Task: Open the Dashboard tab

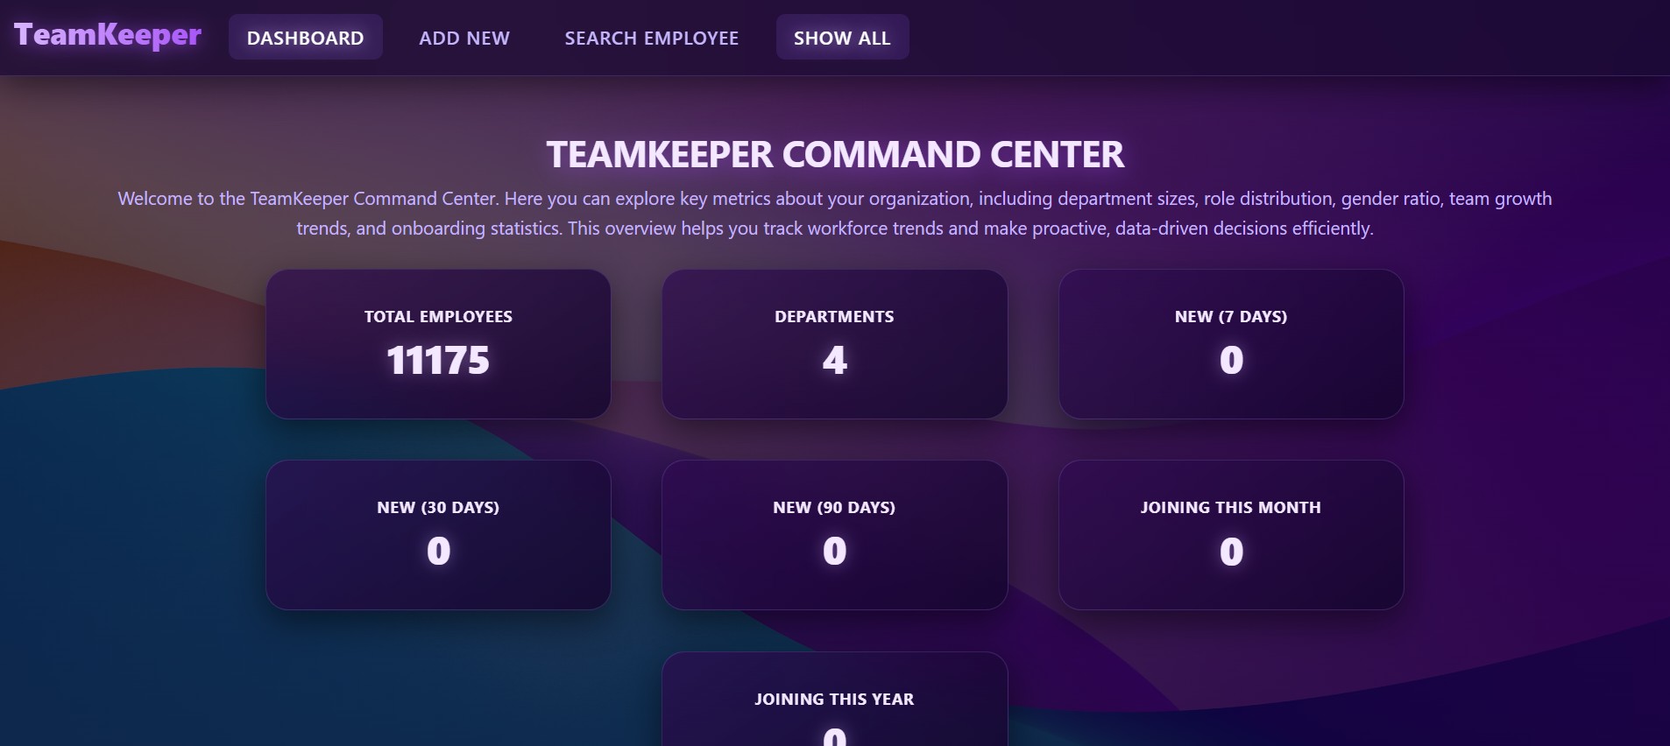Action: point(305,38)
